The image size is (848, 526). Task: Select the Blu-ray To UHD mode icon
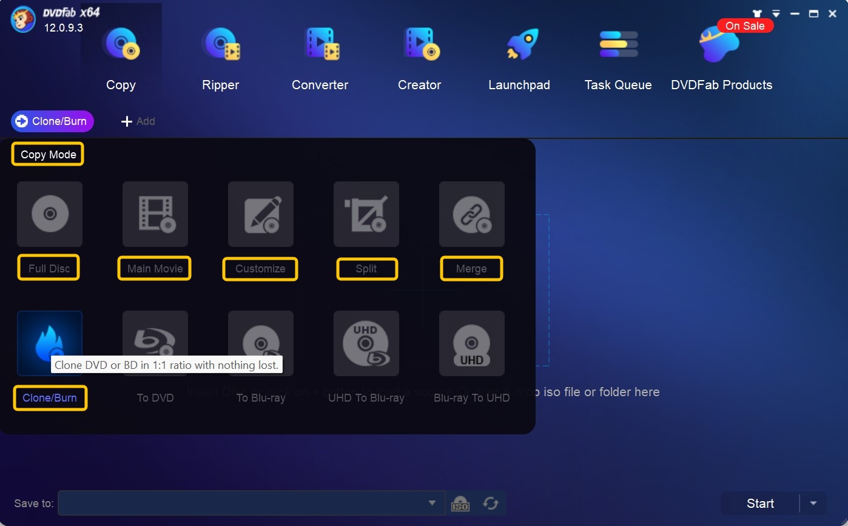pyautogui.click(x=472, y=343)
